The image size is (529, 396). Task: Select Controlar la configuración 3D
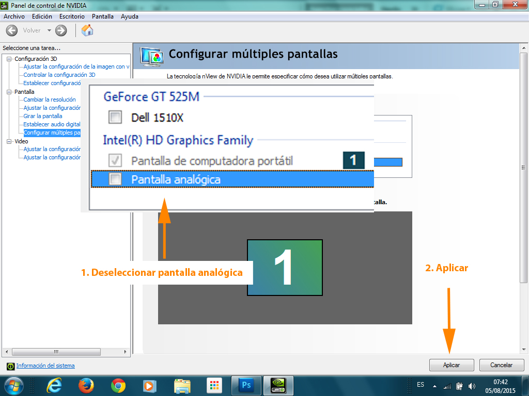click(x=59, y=75)
